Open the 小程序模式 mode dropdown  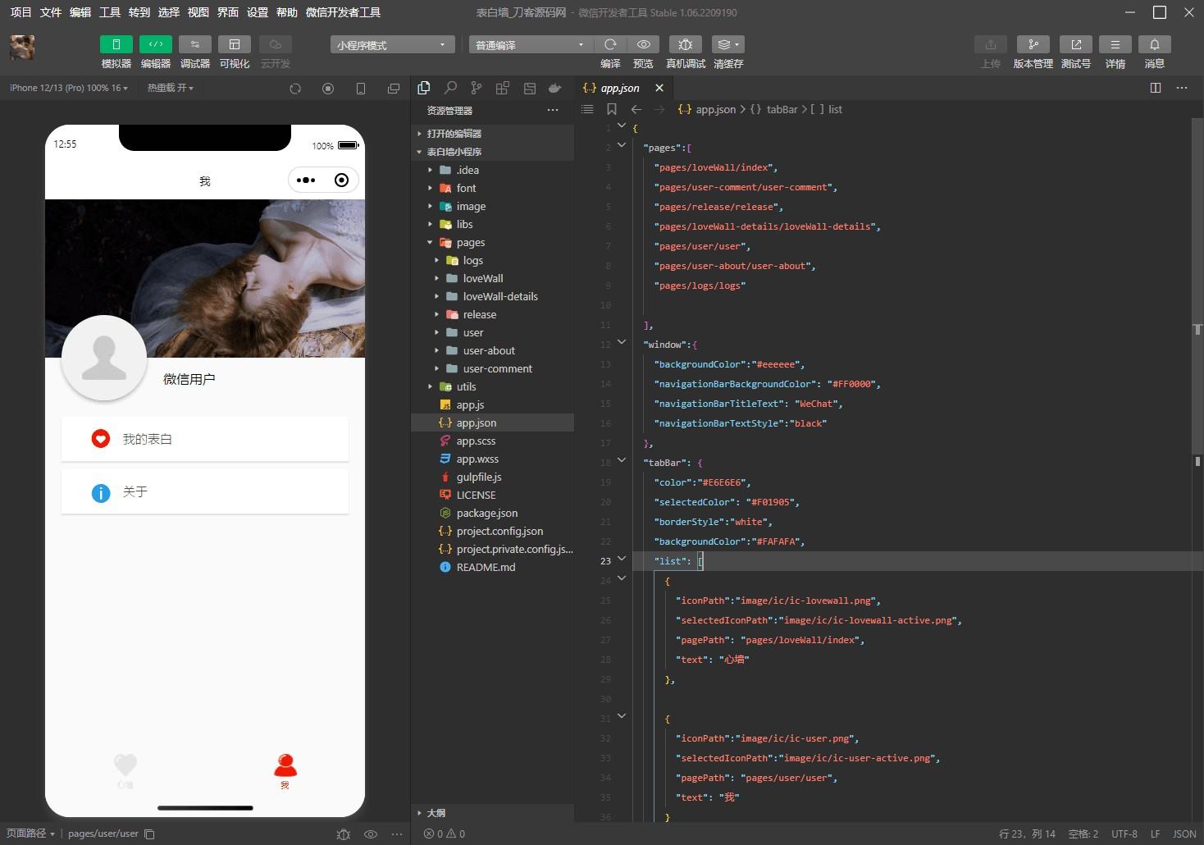(x=392, y=45)
